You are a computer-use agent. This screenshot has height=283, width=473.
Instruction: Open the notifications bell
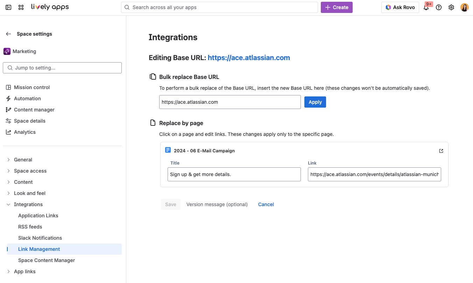pos(426,7)
